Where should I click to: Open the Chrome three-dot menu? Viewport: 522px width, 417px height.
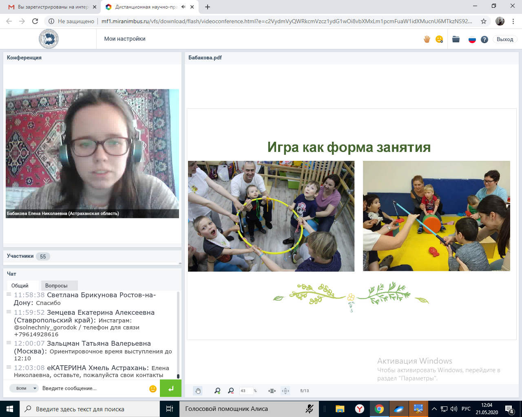tap(513, 21)
